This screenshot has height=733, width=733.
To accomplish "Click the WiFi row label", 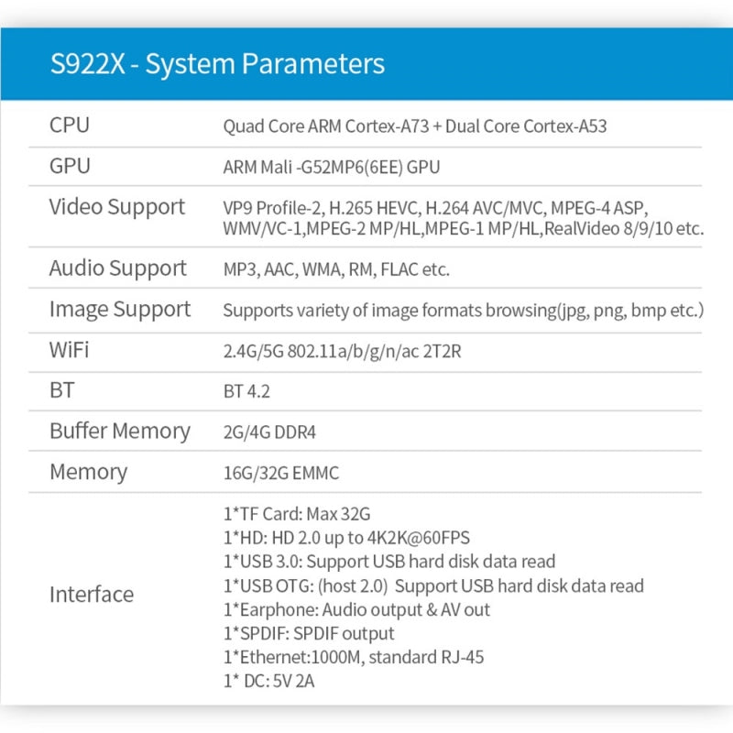I will [x=70, y=350].
